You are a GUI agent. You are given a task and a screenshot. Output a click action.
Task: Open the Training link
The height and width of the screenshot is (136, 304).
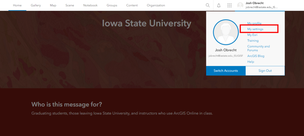[x=253, y=41]
